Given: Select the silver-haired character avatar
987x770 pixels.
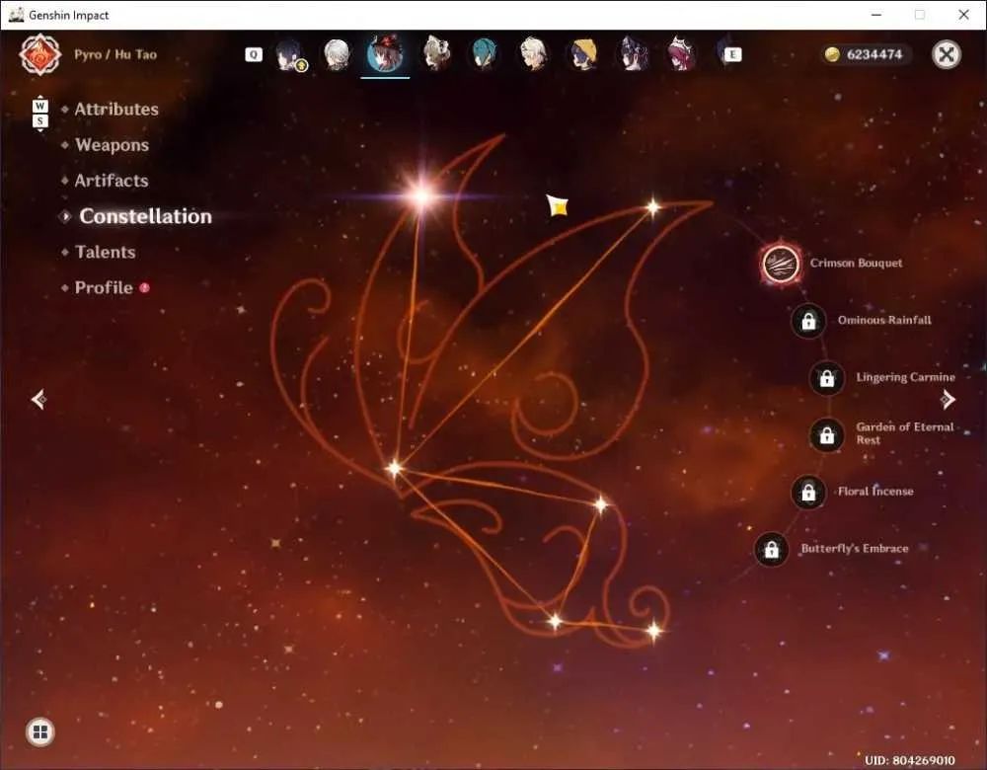Looking at the screenshot, I should [x=337, y=54].
